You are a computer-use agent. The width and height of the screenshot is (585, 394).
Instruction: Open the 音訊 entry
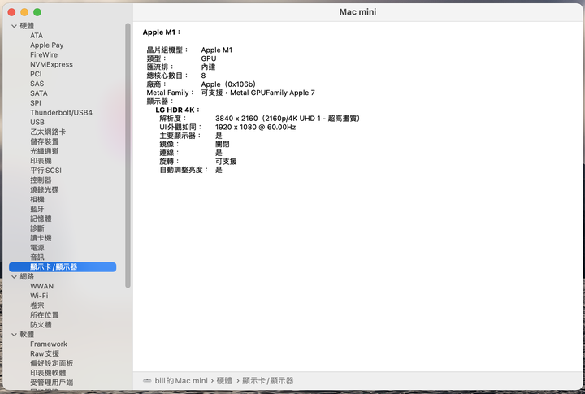(x=37, y=258)
